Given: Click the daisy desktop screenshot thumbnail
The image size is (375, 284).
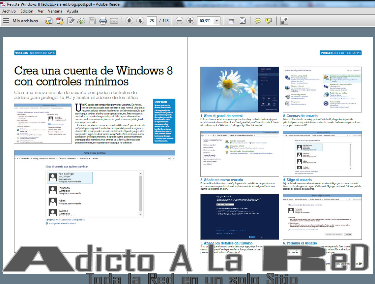Looking at the screenshot, I should (240, 90).
